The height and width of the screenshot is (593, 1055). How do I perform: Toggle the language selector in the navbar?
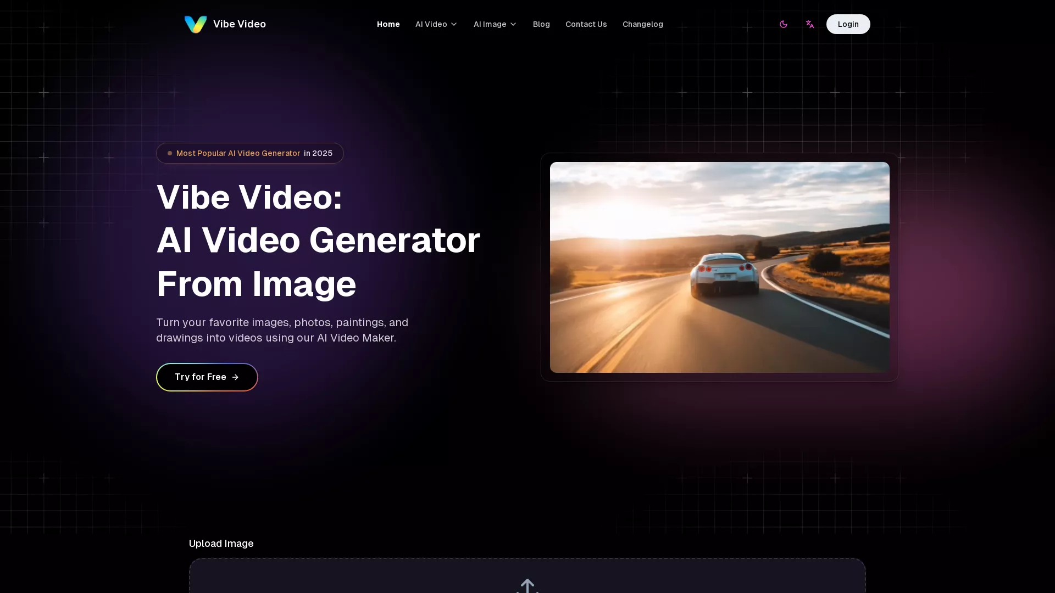pos(810,24)
